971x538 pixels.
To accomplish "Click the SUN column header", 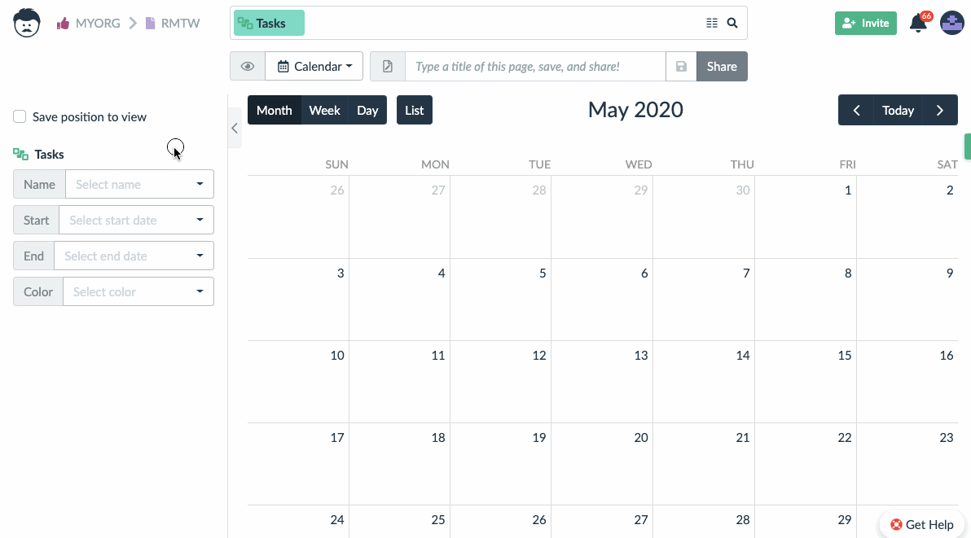I will (x=337, y=164).
